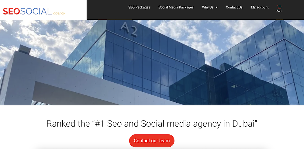Go to Social Media Packages page
Screen dimensions: 304x149
[x=176, y=7]
